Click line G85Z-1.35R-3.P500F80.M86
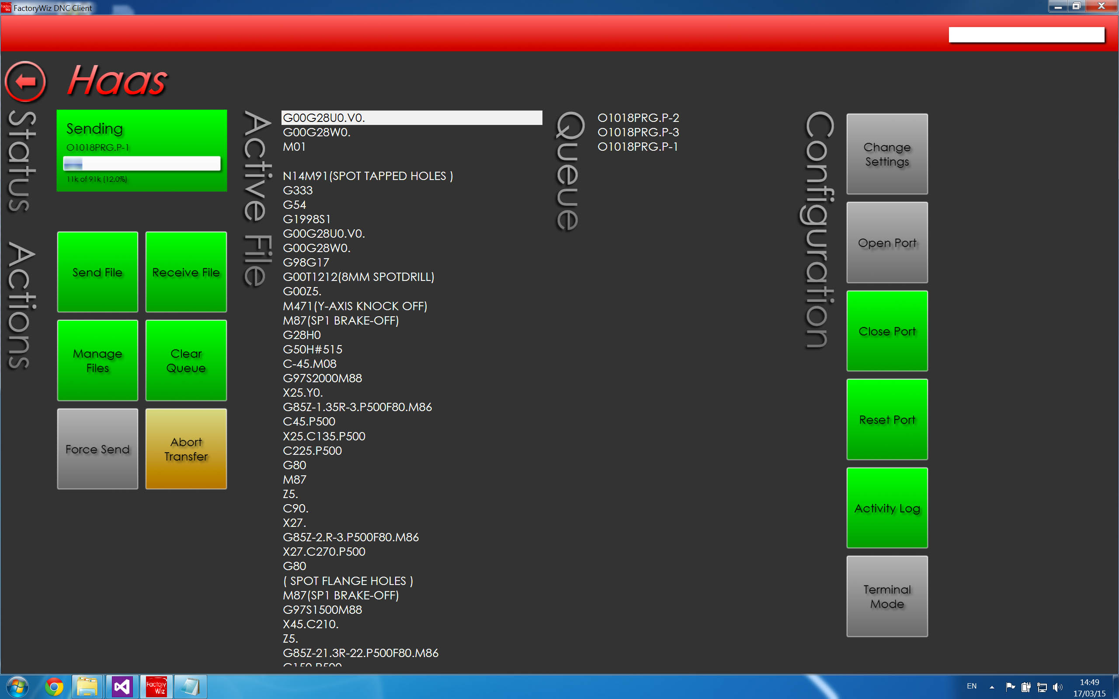 pyautogui.click(x=358, y=407)
